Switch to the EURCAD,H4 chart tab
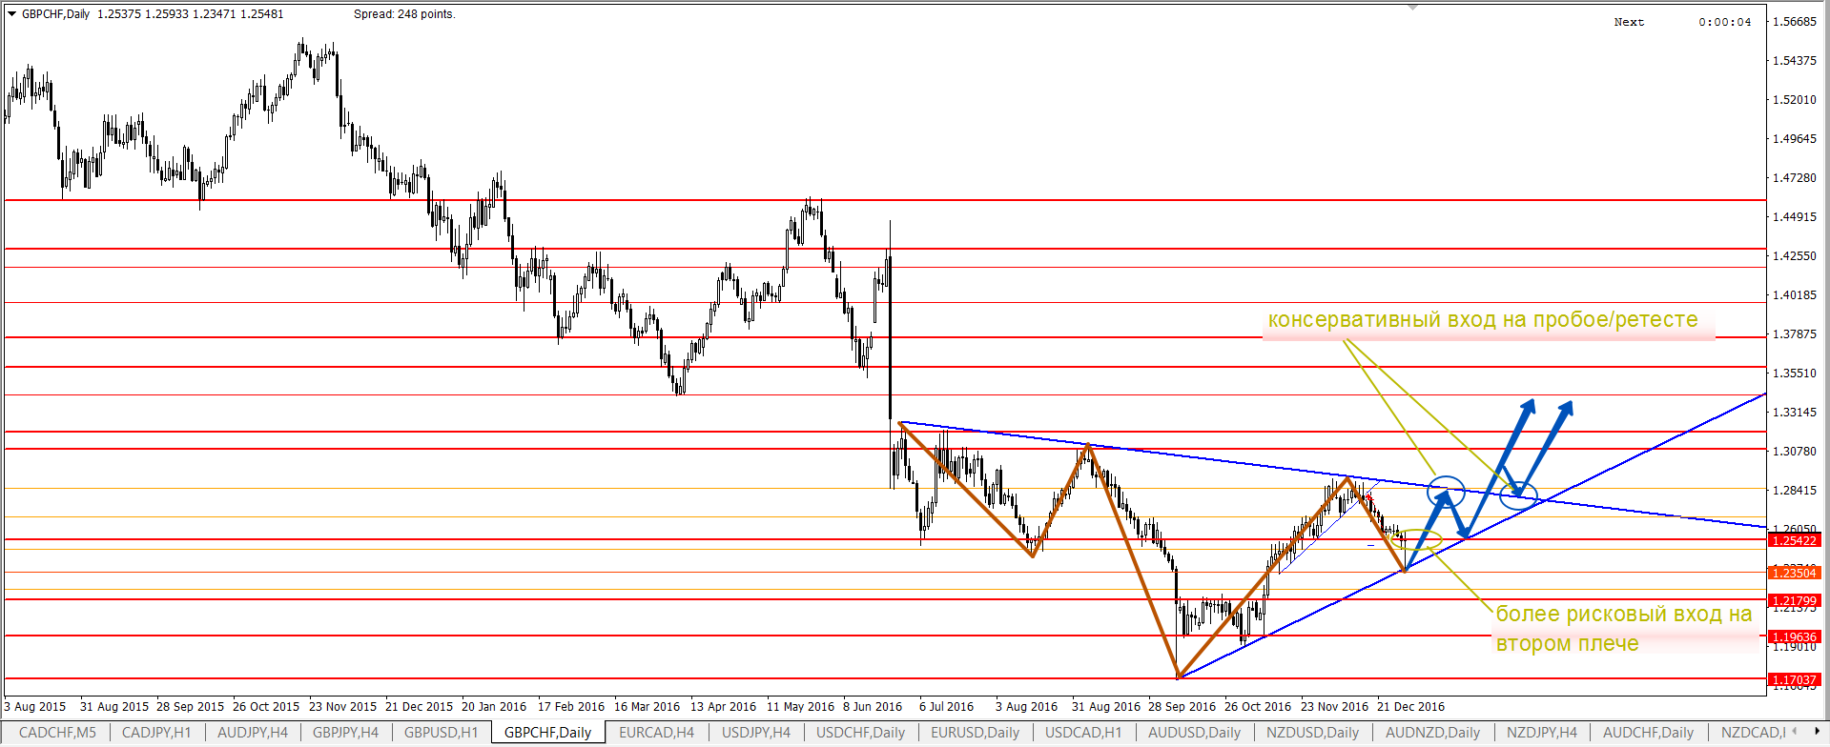The height and width of the screenshot is (747, 1830). [656, 733]
